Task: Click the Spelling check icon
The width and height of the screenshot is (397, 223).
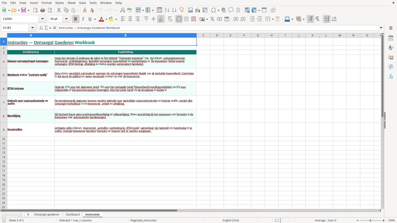Action: (x=129, y=10)
